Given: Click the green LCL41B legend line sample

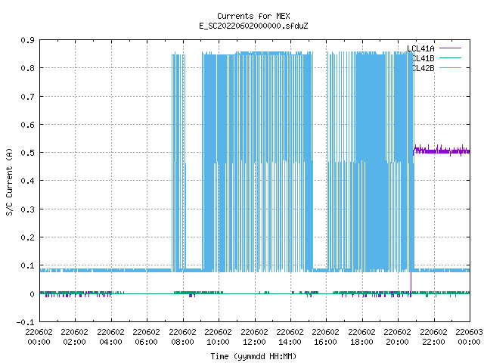Looking at the screenshot, I should pos(450,57).
